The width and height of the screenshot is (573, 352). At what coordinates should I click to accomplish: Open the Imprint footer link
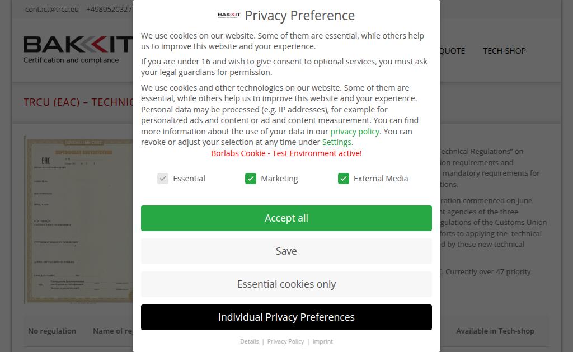click(x=323, y=341)
